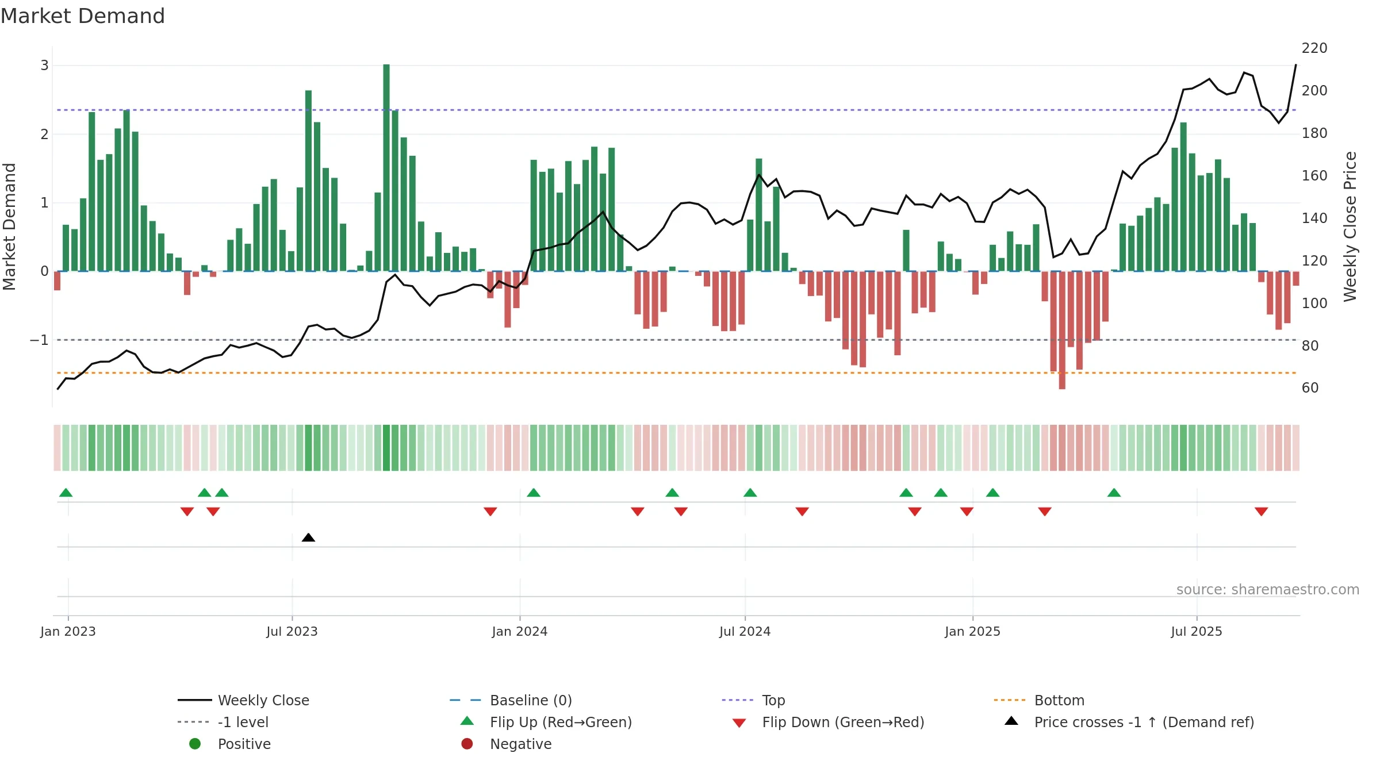This screenshot has height=776, width=1380.
Task: Click the right axis tick label '140'
Action: click(x=1314, y=218)
